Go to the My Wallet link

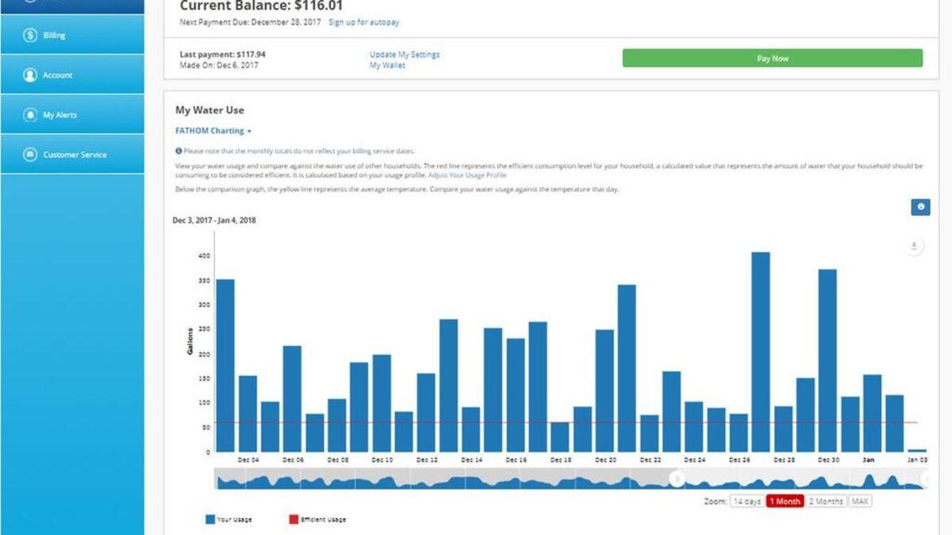[387, 66]
